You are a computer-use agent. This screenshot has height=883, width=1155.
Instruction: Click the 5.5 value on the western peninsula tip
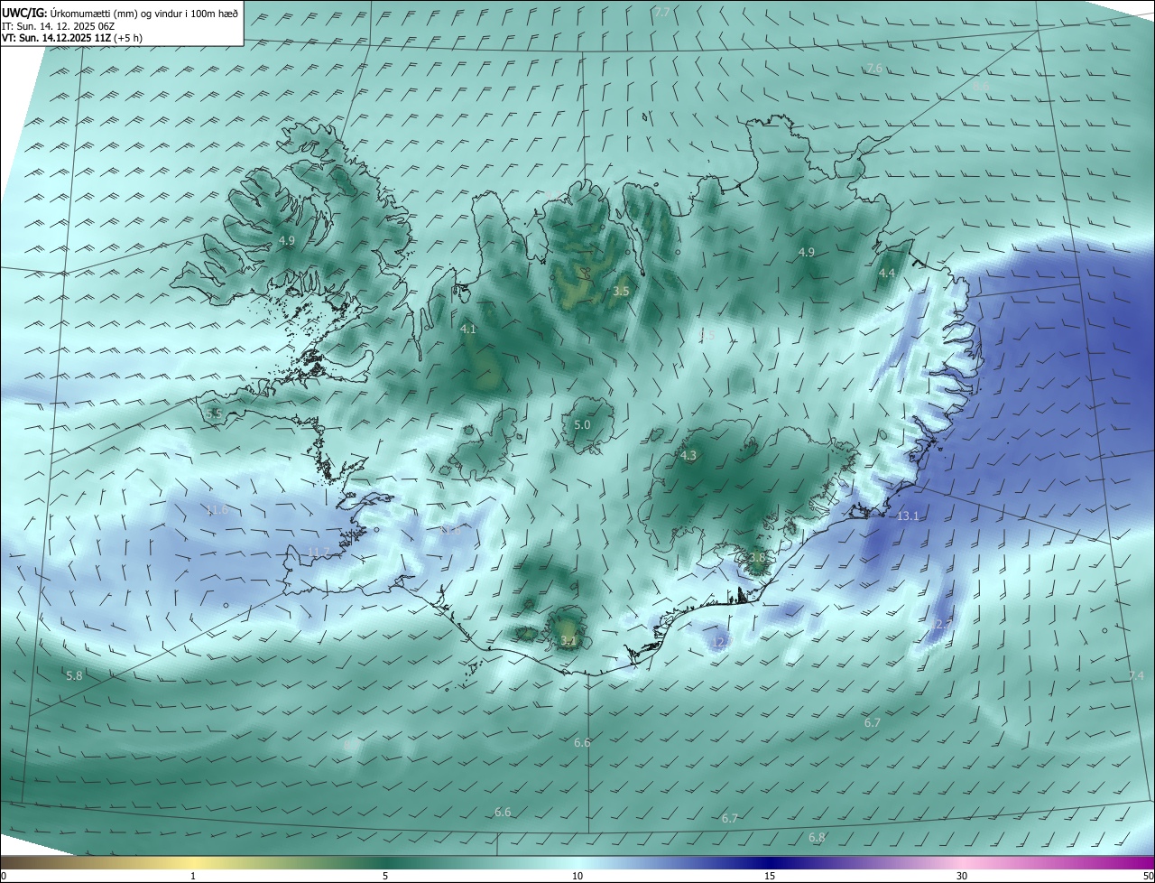coord(214,414)
